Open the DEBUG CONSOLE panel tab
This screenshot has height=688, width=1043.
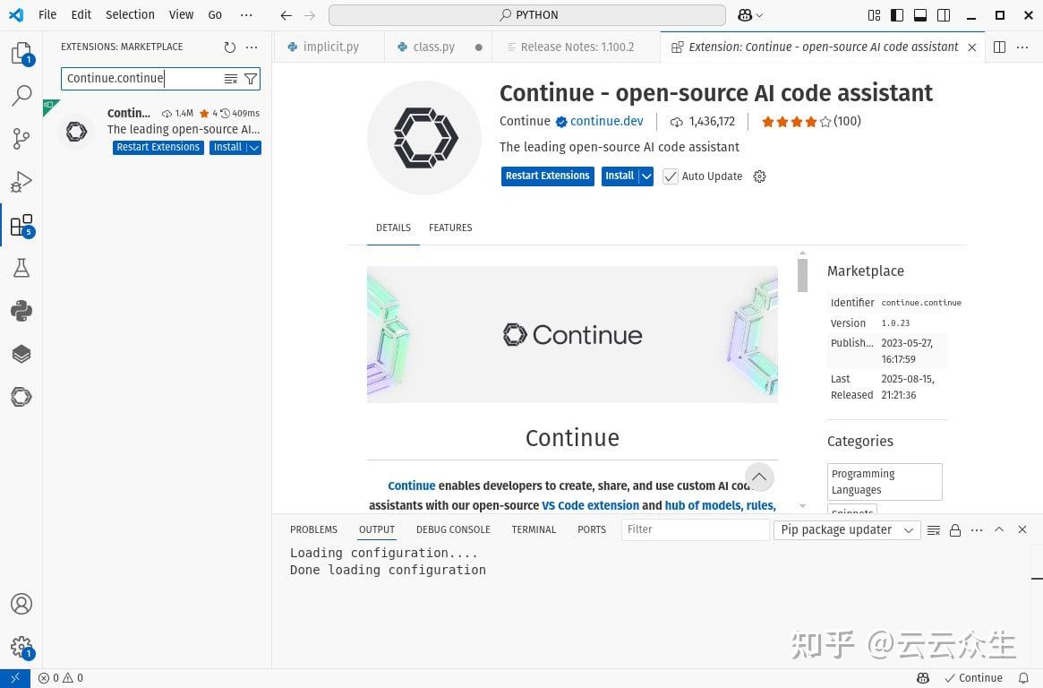click(453, 529)
